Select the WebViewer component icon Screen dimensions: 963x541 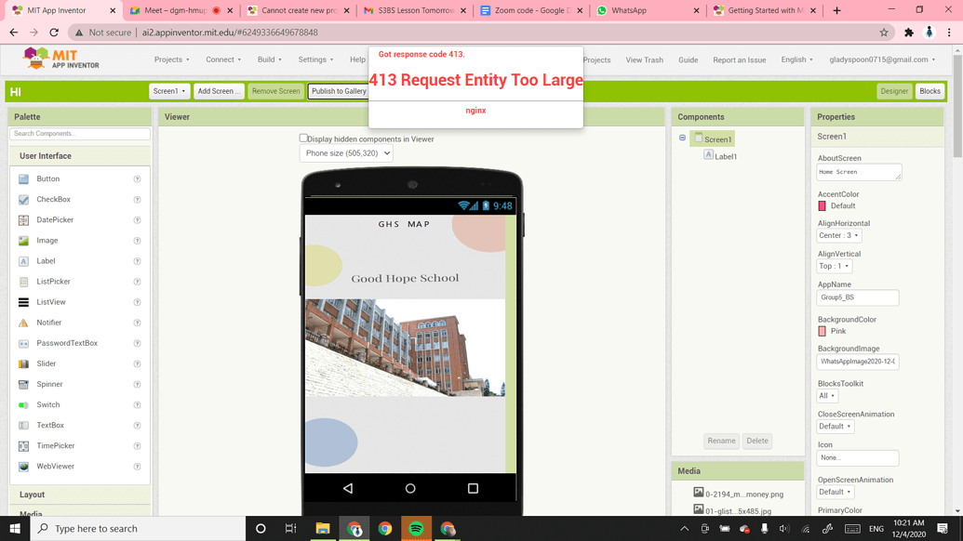click(x=22, y=466)
